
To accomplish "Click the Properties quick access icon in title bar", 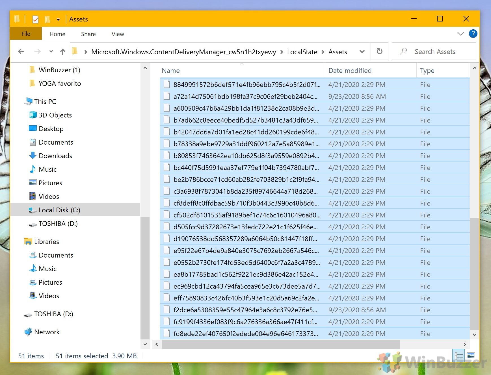I will click(x=35, y=19).
